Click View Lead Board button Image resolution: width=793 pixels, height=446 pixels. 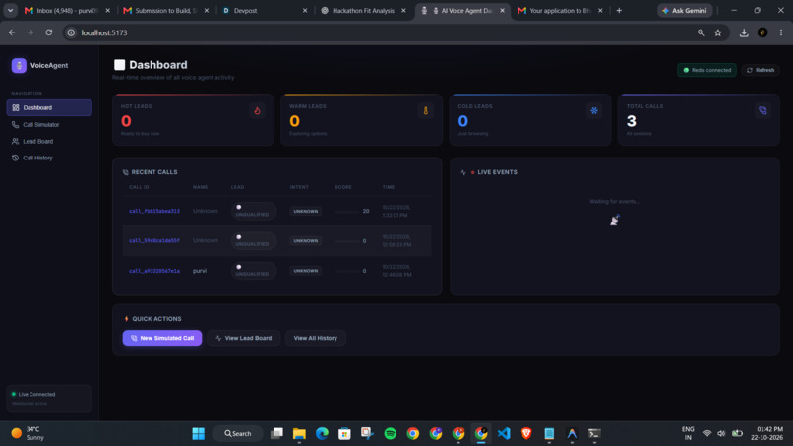pos(243,338)
